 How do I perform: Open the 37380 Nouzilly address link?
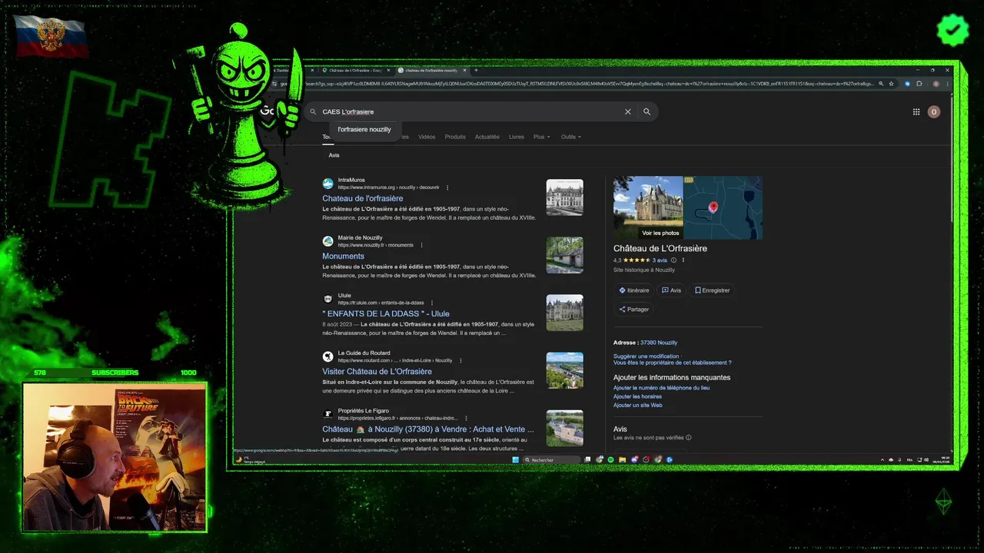pyautogui.click(x=659, y=343)
